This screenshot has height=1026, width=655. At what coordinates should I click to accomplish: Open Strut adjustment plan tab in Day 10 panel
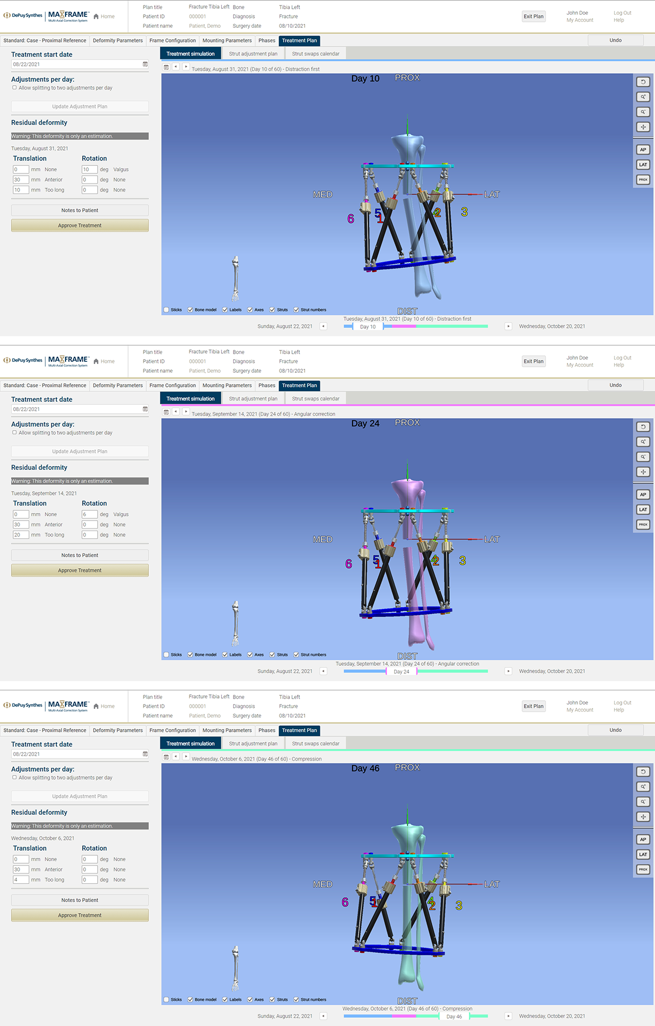click(x=253, y=54)
